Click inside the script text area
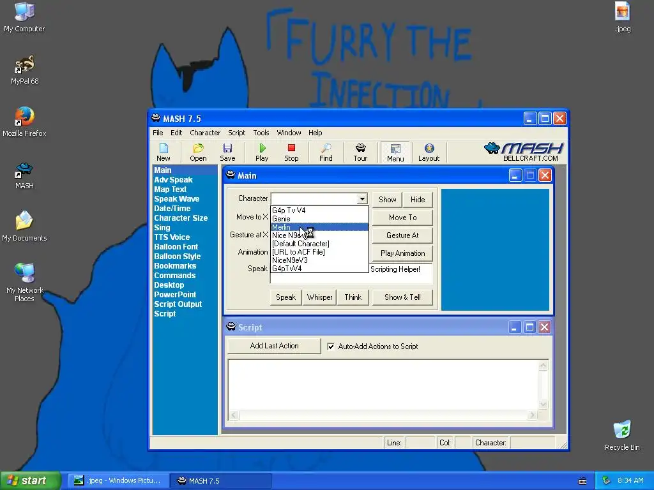The width and height of the screenshot is (654, 490). (383, 385)
